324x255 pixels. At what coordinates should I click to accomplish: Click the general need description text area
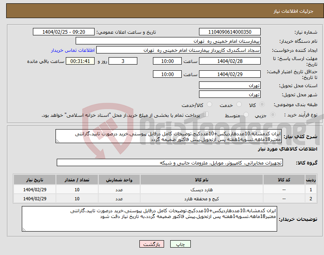point(169,137)
